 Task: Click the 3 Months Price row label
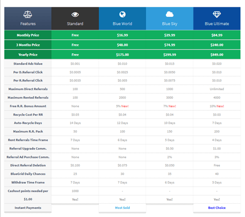click(28, 45)
